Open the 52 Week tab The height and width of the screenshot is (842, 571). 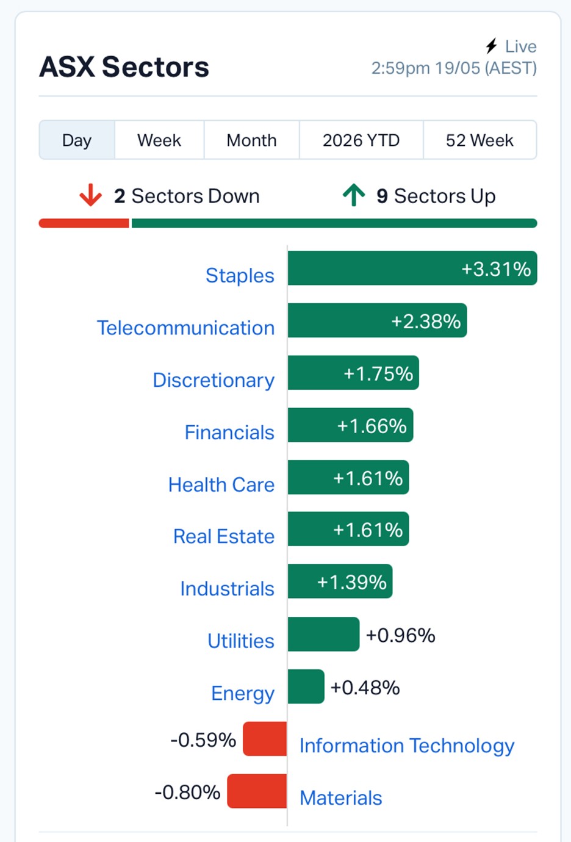(479, 140)
